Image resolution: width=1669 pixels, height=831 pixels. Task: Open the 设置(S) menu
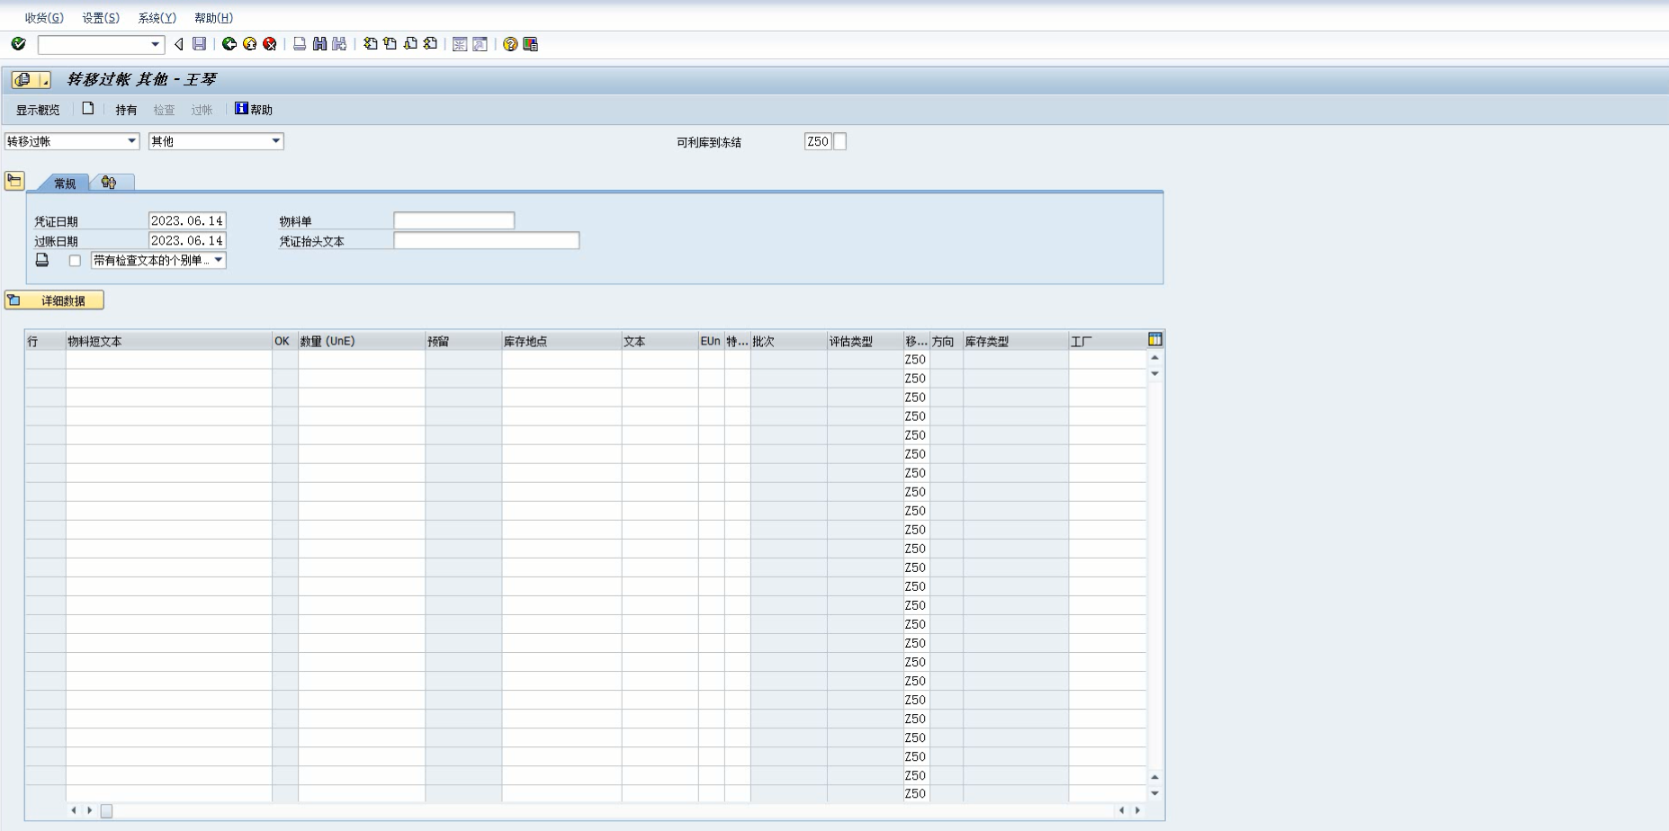[101, 18]
